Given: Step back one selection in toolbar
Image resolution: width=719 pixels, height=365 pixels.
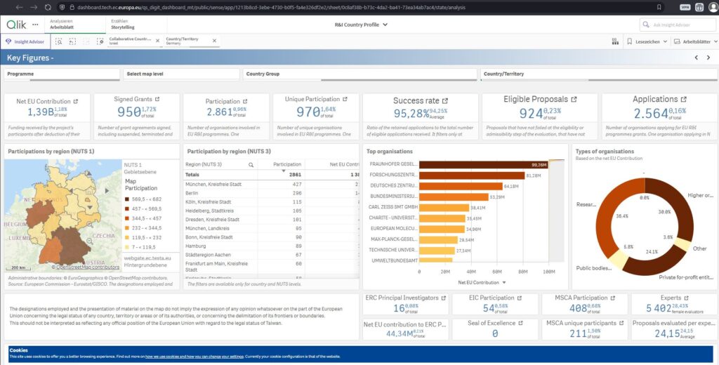Looking at the screenshot, I should 72,41.
